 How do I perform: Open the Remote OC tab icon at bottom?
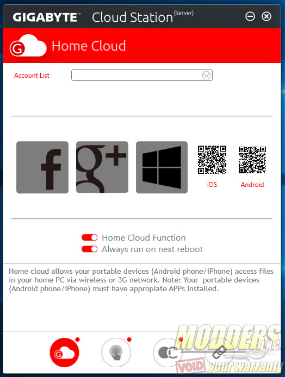168,352
